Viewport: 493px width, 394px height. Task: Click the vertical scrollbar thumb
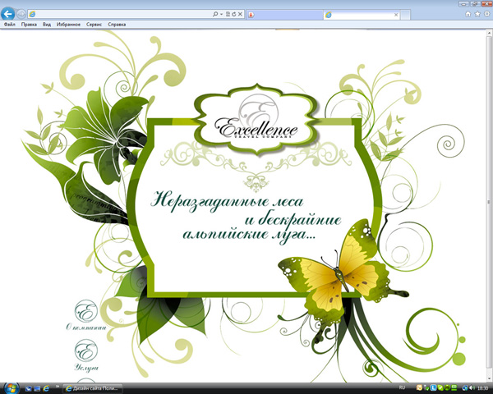(490, 201)
